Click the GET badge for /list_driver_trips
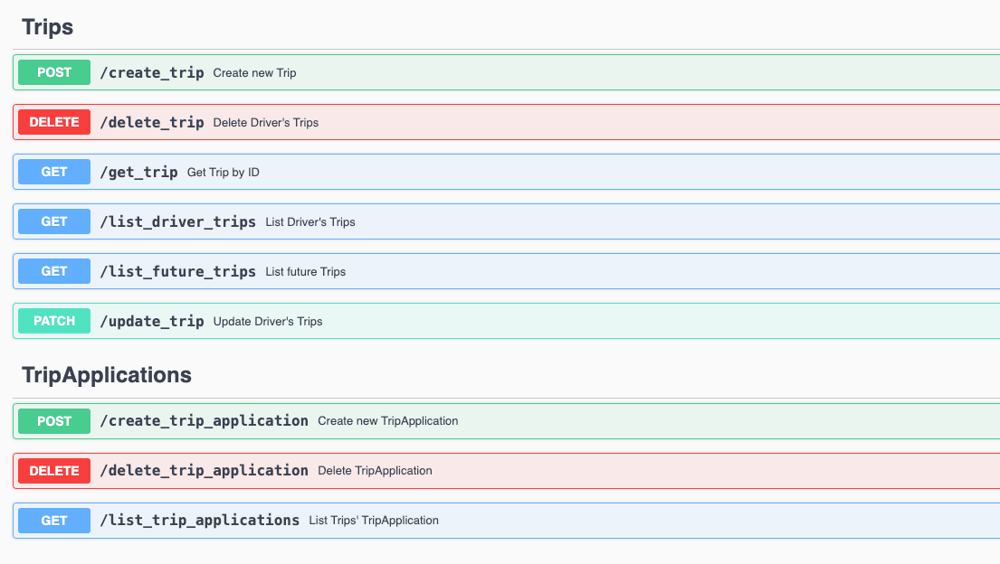 tap(54, 221)
